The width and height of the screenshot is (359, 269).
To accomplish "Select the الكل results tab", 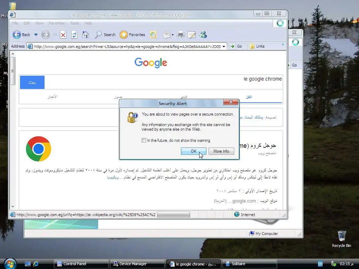I will tap(249, 97).
